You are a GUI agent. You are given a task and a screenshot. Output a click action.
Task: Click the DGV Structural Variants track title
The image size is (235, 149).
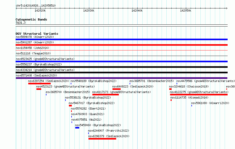point(37,34)
